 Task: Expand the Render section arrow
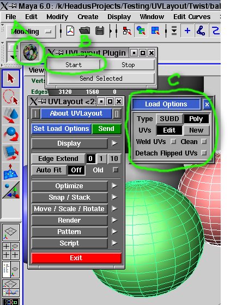coord(114,220)
